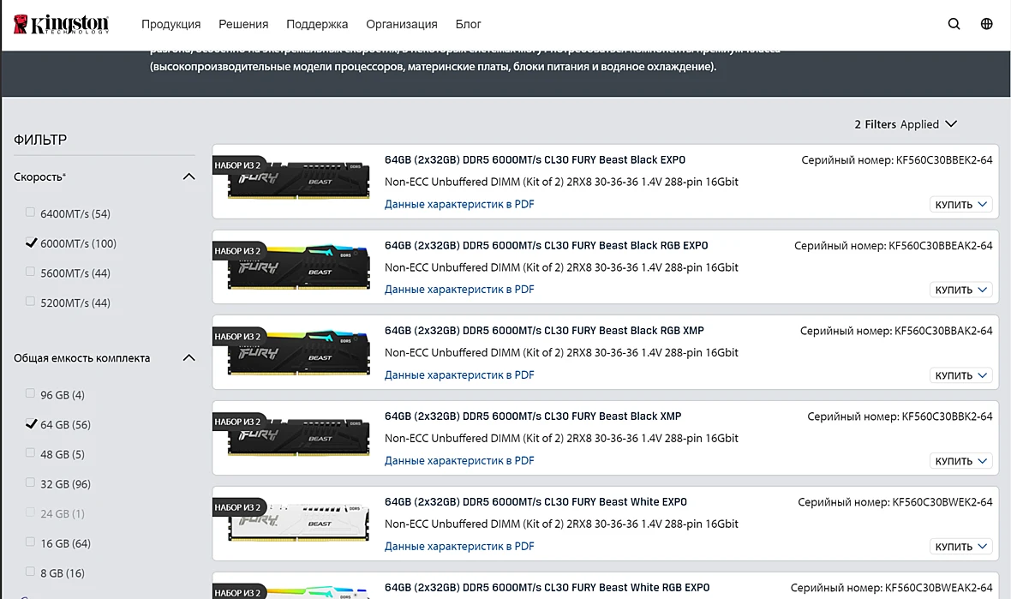Open the Продукция menu
Image resolution: width=1011 pixels, height=599 pixels.
point(170,24)
